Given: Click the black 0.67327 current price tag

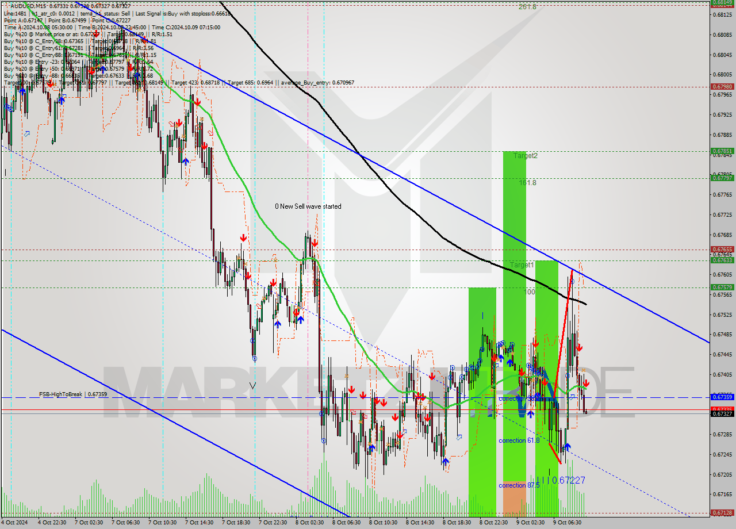Looking at the screenshot, I should coord(722,413).
